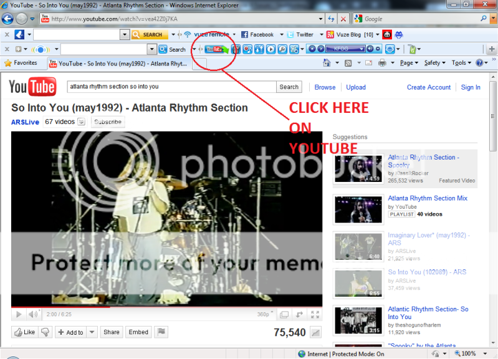498x359 pixels.
Task: Expand the 67 videos dropdown arrow
Action: tap(81, 122)
